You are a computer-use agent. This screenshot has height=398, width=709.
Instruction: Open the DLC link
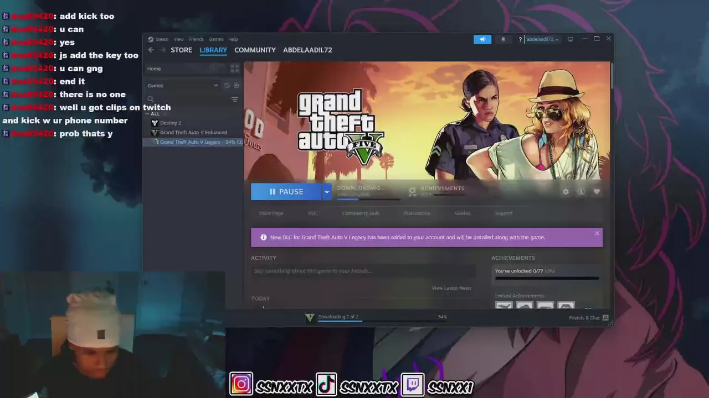point(312,213)
